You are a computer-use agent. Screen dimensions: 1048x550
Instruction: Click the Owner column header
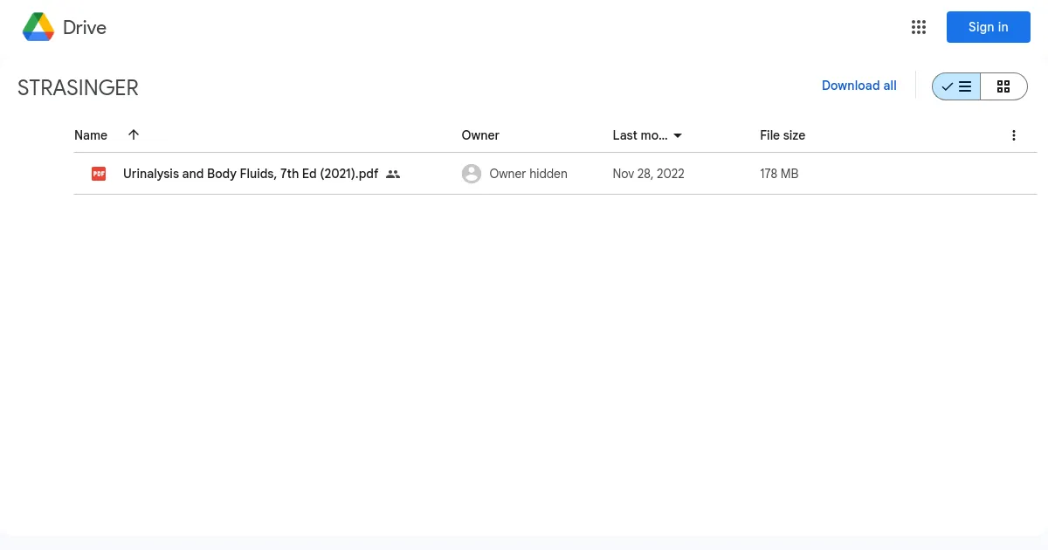click(x=480, y=135)
